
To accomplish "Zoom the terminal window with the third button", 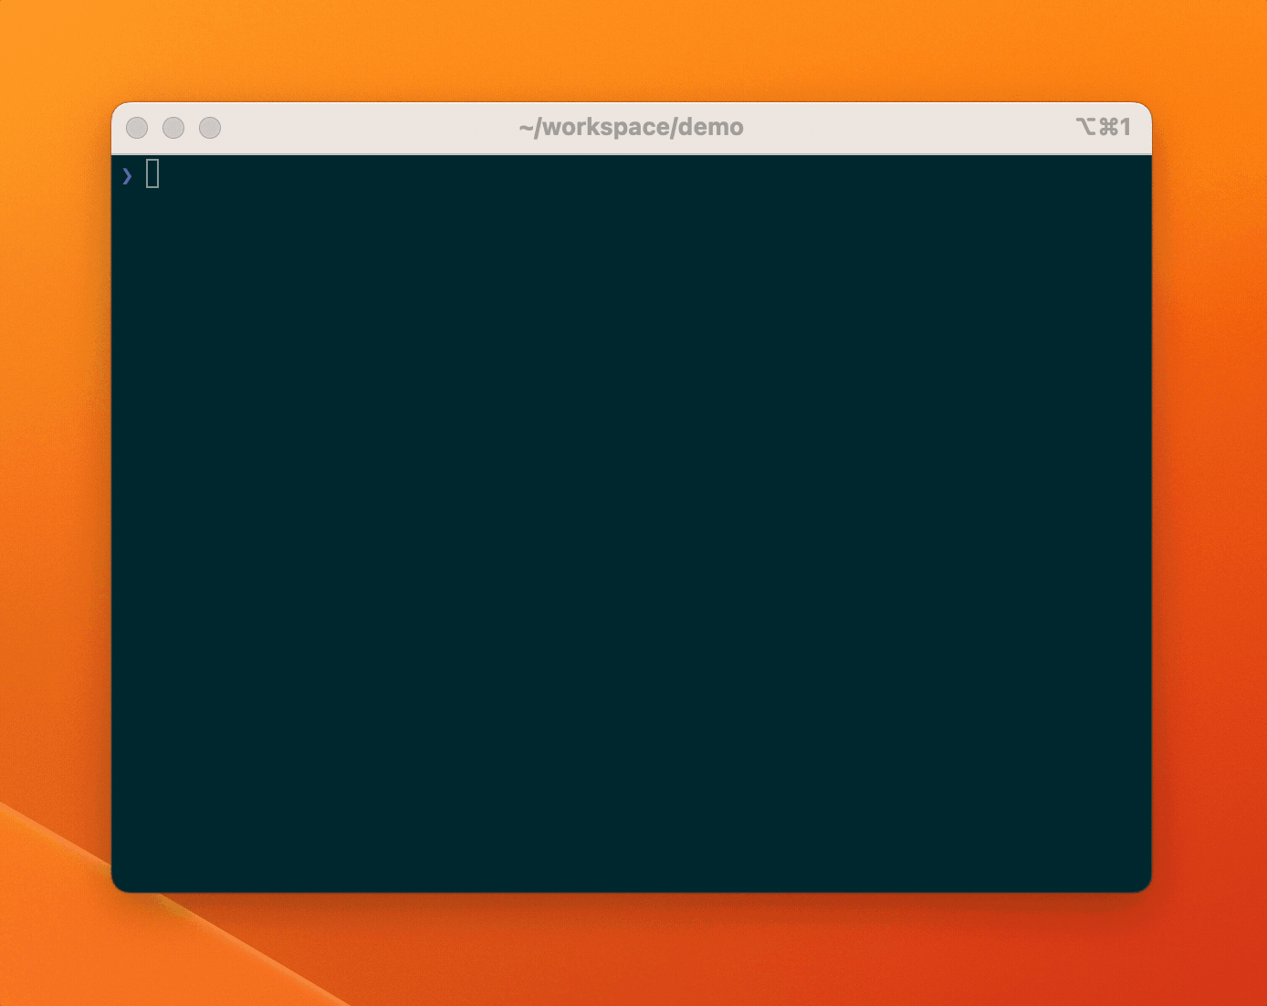I will (x=210, y=128).
